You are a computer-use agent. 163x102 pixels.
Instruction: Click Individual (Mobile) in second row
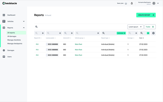coord(108,50)
